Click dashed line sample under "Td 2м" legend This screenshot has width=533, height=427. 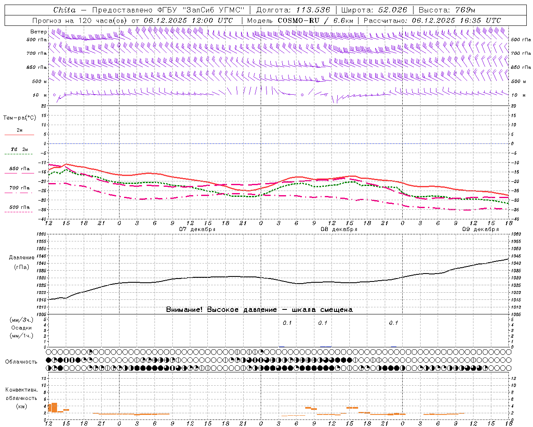(x=19, y=154)
